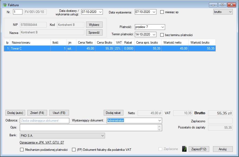Viewport: 239px width, 157px height.
Task: Maximize the Faktura window
Action: click(222, 5)
